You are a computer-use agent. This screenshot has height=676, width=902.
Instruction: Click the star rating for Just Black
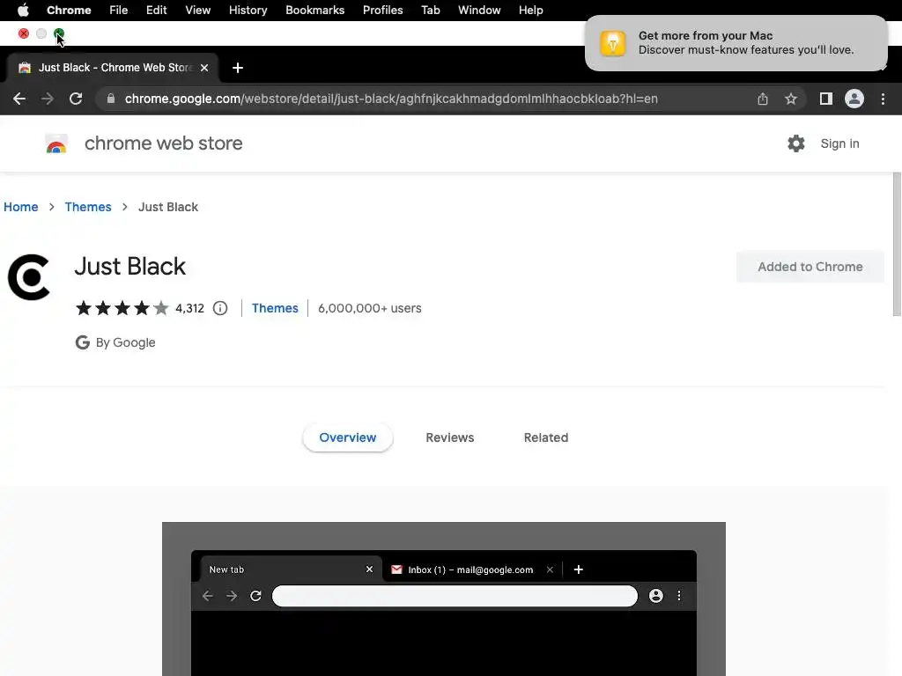click(122, 308)
